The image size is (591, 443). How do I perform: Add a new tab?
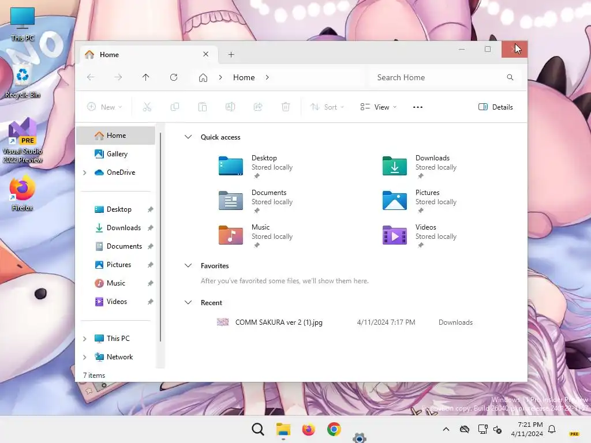point(231,55)
